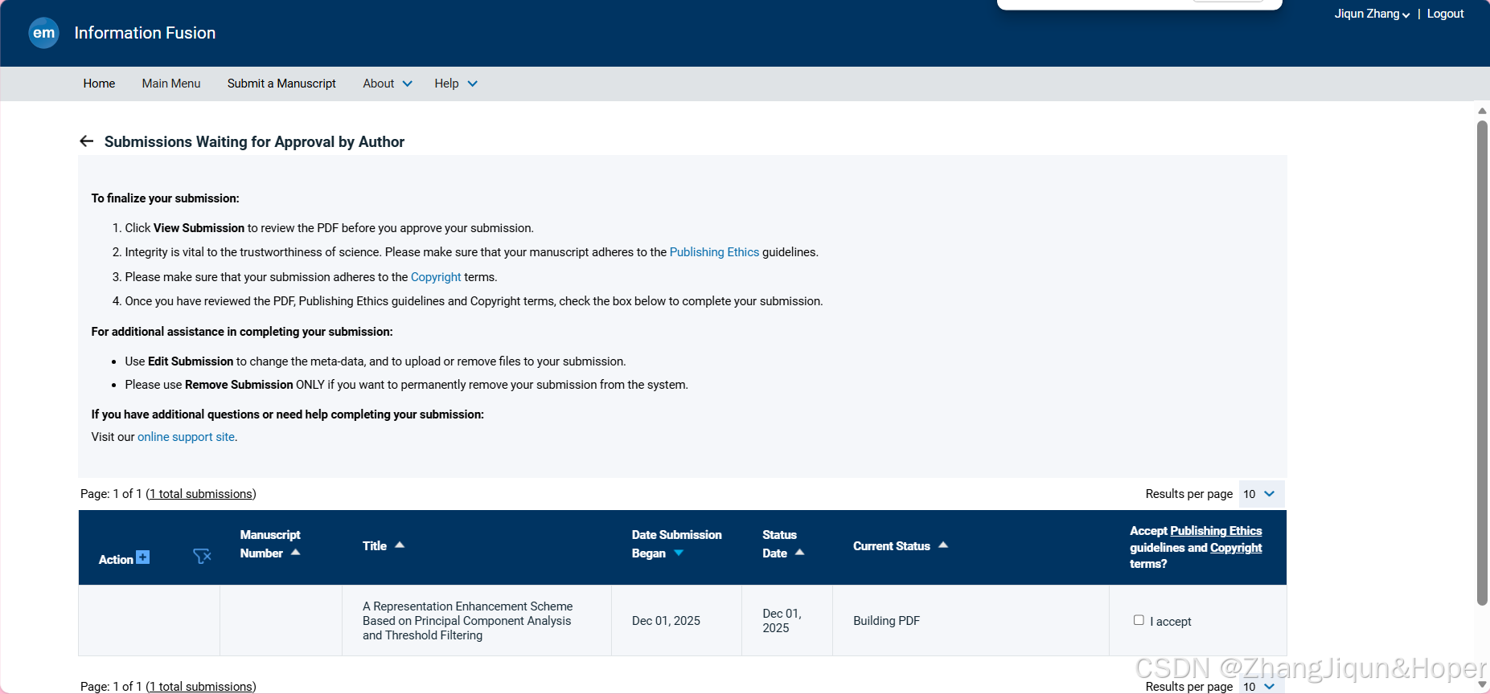
Task: Open the Home menu item
Action: 99,84
